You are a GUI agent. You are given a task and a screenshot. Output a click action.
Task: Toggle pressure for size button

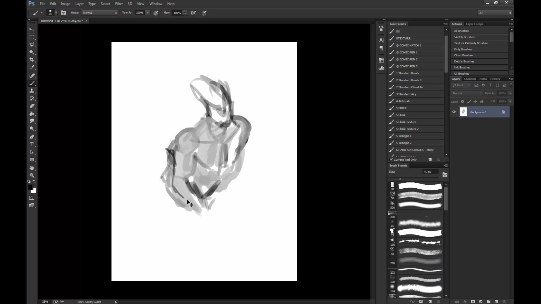(204, 13)
